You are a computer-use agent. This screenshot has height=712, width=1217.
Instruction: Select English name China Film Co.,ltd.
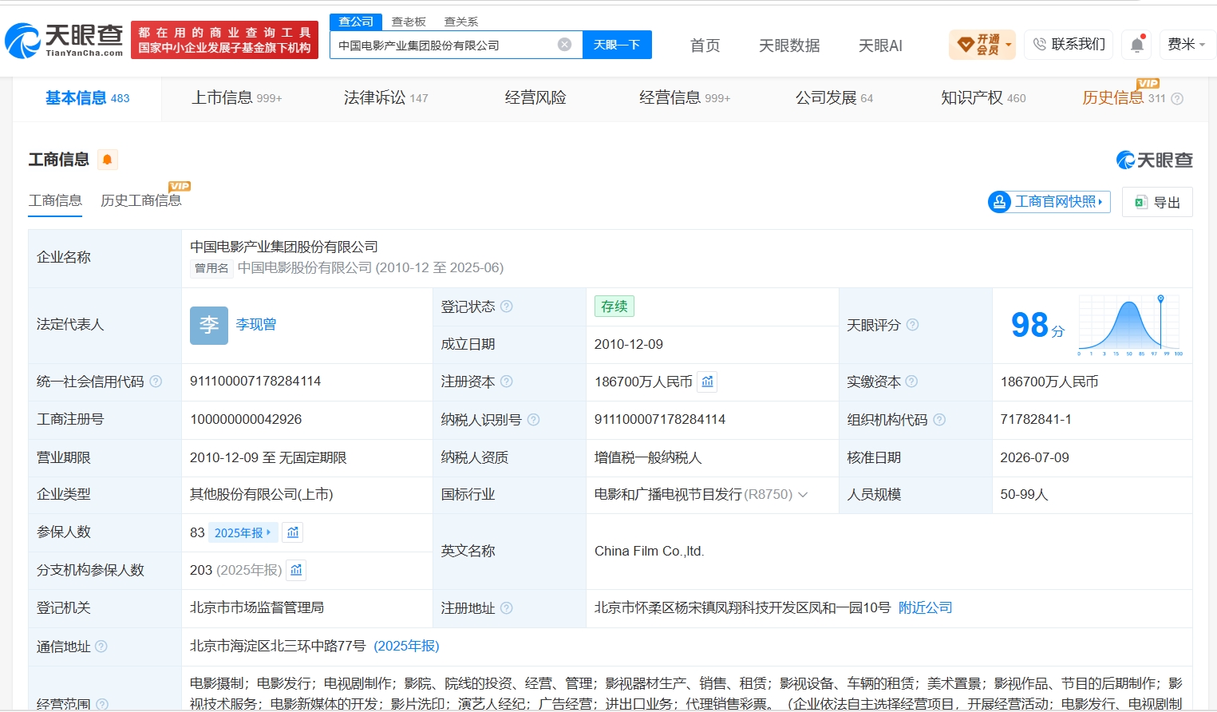click(650, 552)
